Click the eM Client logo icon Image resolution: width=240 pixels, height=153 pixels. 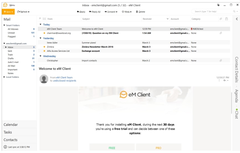5,5
